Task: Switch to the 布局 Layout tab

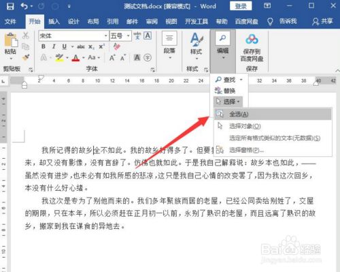Action: tap(93, 22)
